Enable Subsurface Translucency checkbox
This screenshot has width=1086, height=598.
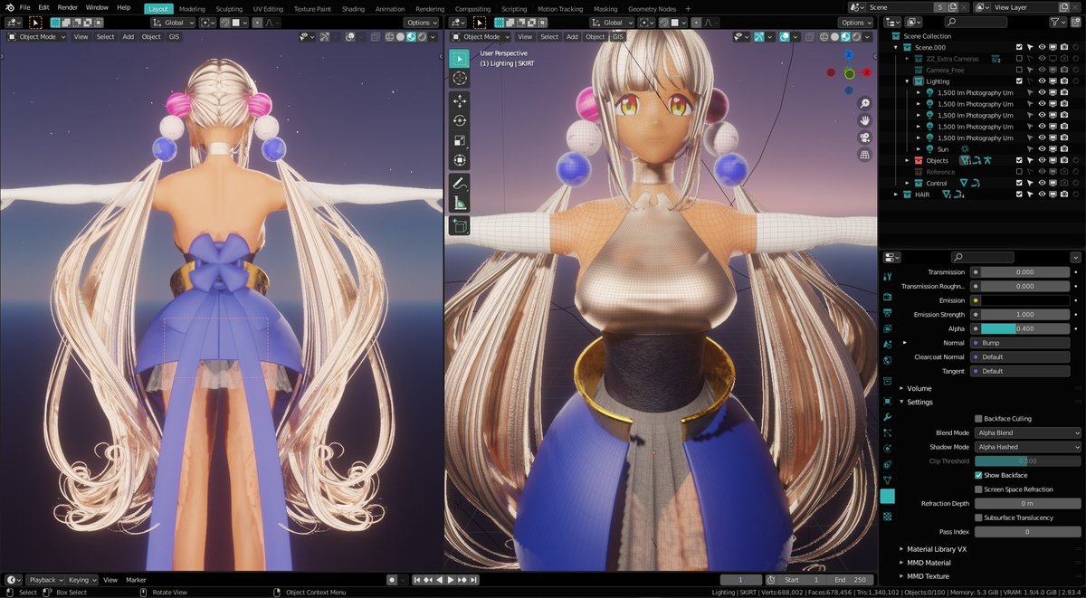(x=978, y=517)
